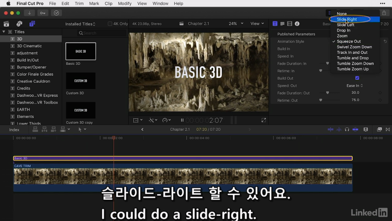Screen dimensions: 392x221
Task: Show the Libraries sidebar clapperboard icon
Action: 6,24
